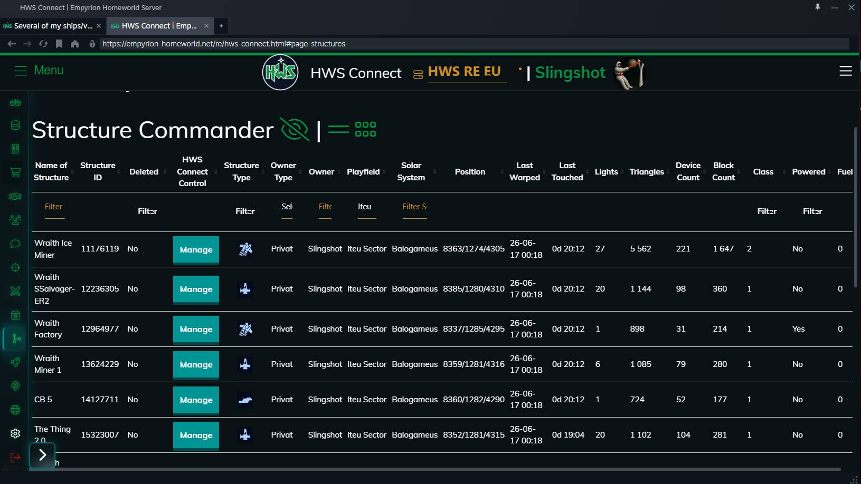This screenshot has width=861, height=484.
Task: Open the crossed swords icon in sidebar
Action: click(15, 291)
